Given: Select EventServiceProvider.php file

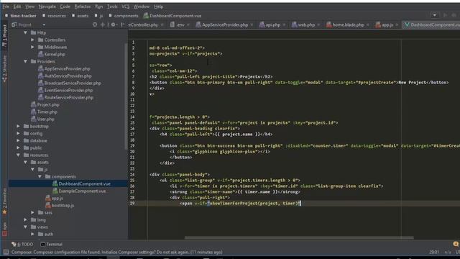Looking at the screenshot, I should (x=65, y=91).
